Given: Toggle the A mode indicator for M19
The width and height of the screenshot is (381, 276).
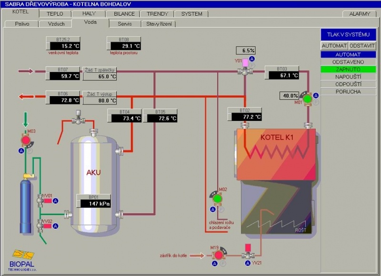Looking at the screenshot, I should [x=215, y=263].
